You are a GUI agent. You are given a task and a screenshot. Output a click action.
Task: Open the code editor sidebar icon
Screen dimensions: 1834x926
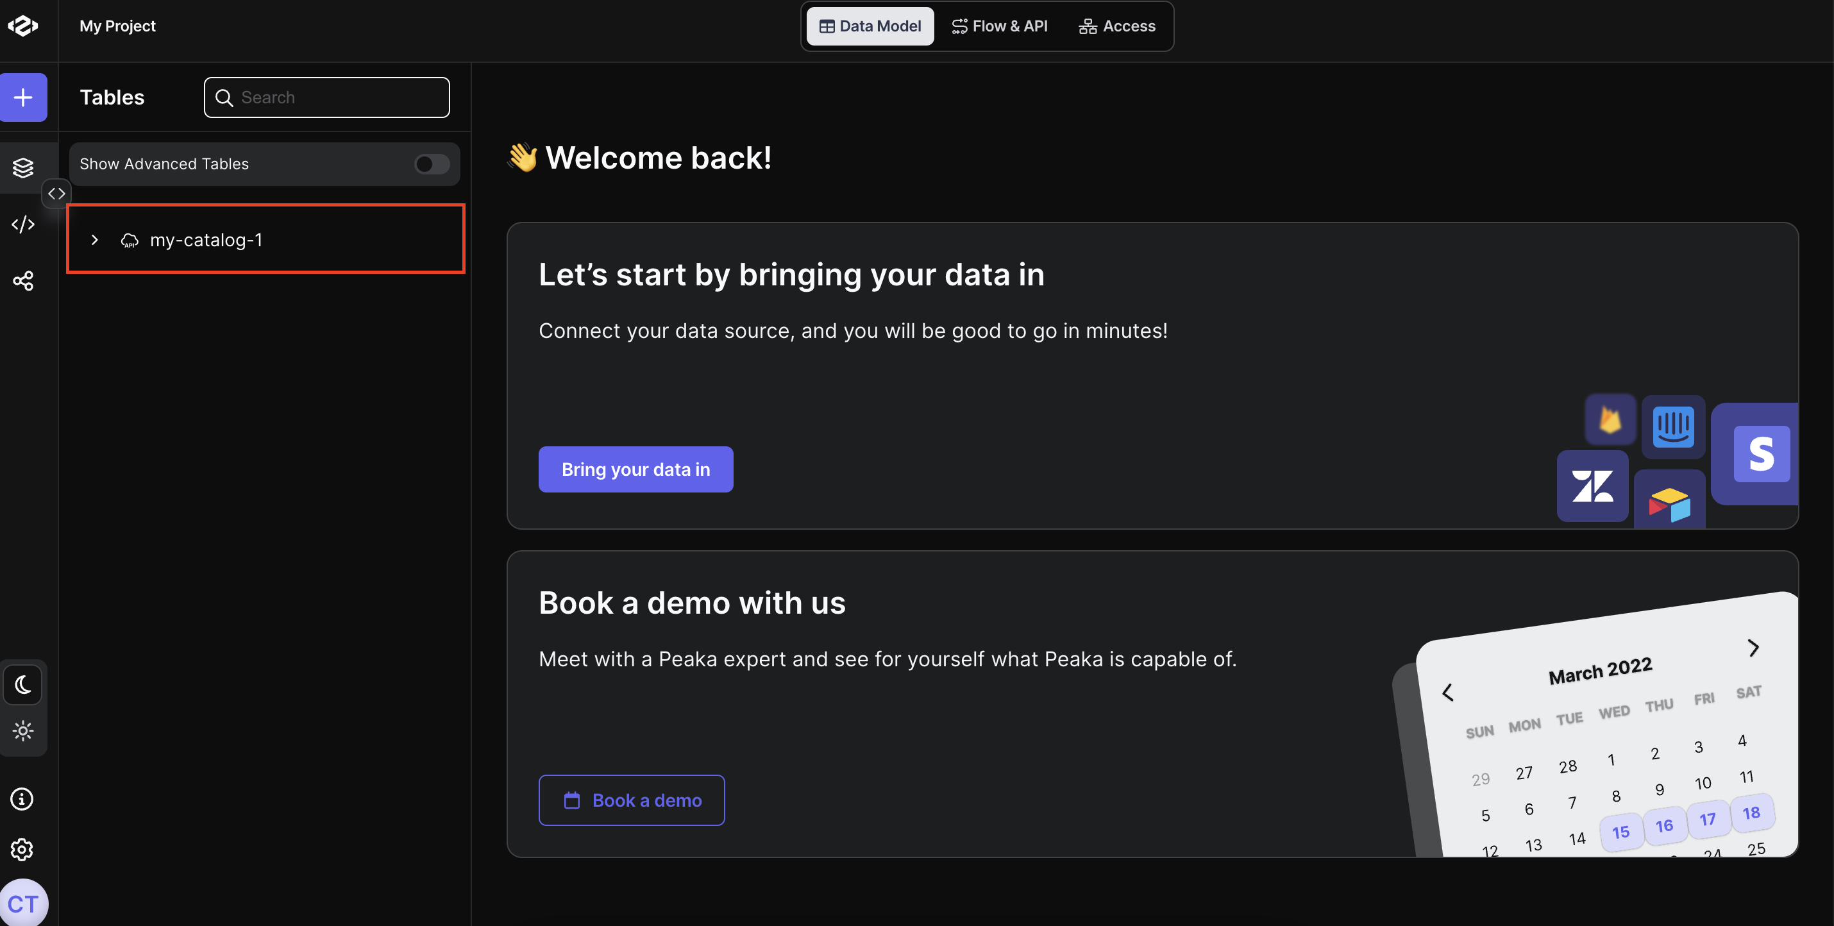coord(24,224)
